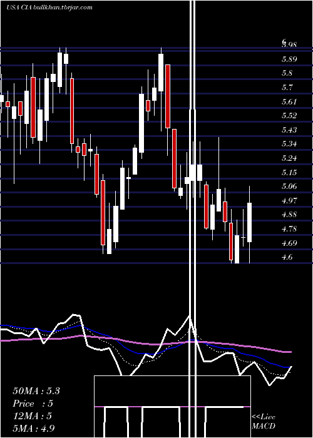Viewport: 313px width, 438px height.
Task: Click the 5.43 price axis label
Action: 289,130
